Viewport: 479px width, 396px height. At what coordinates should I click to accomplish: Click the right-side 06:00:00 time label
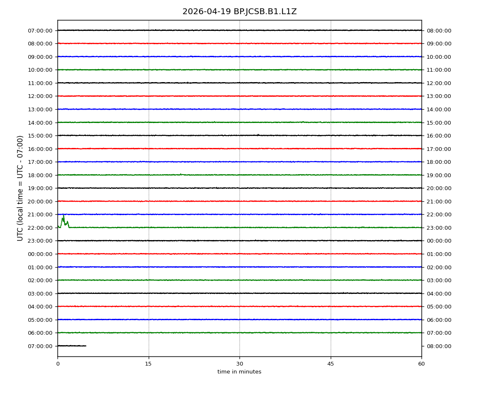(x=439, y=320)
